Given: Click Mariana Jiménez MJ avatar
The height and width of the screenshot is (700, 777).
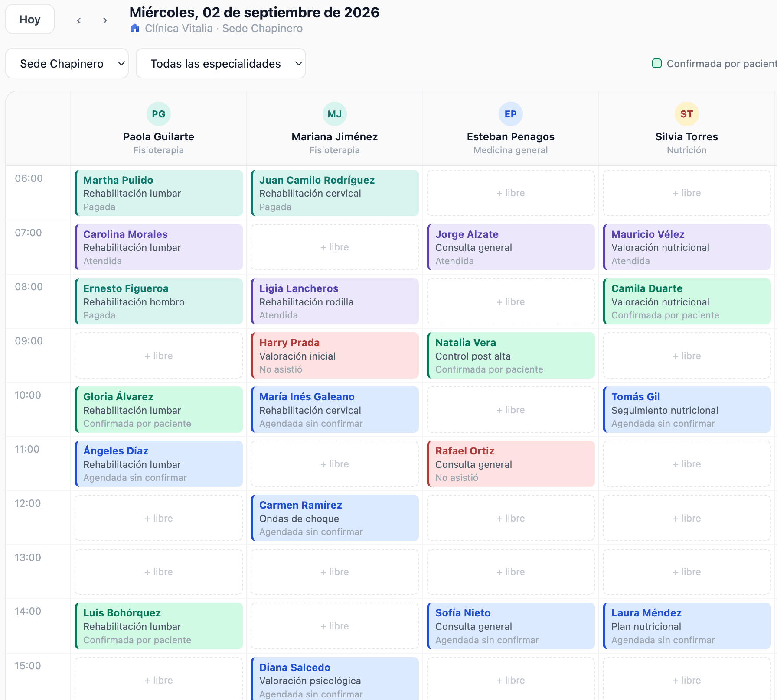Looking at the screenshot, I should [335, 114].
